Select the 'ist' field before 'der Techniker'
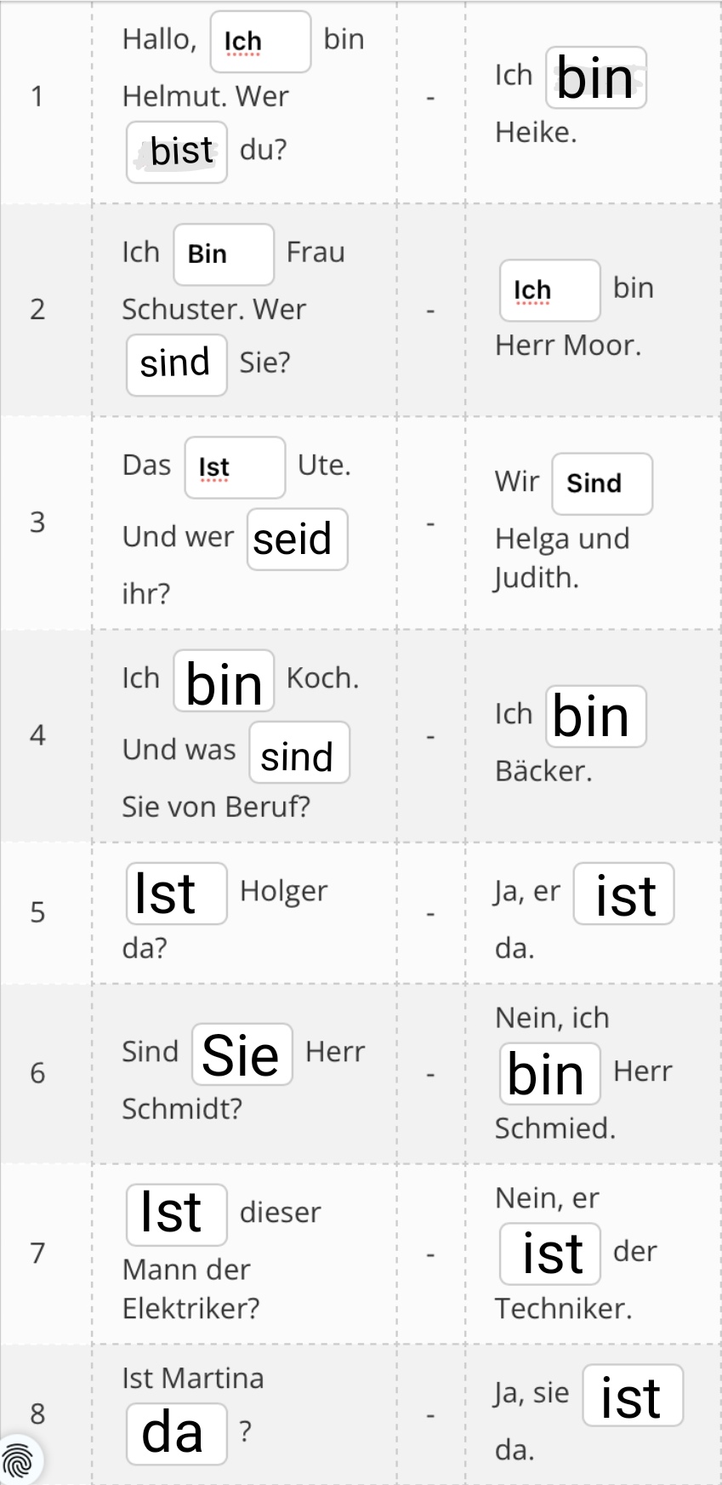The image size is (722, 1485). (550, 1254)
